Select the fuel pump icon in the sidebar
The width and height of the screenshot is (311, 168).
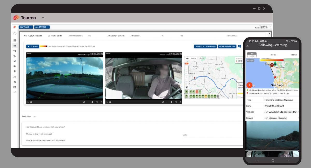(15, 61)
